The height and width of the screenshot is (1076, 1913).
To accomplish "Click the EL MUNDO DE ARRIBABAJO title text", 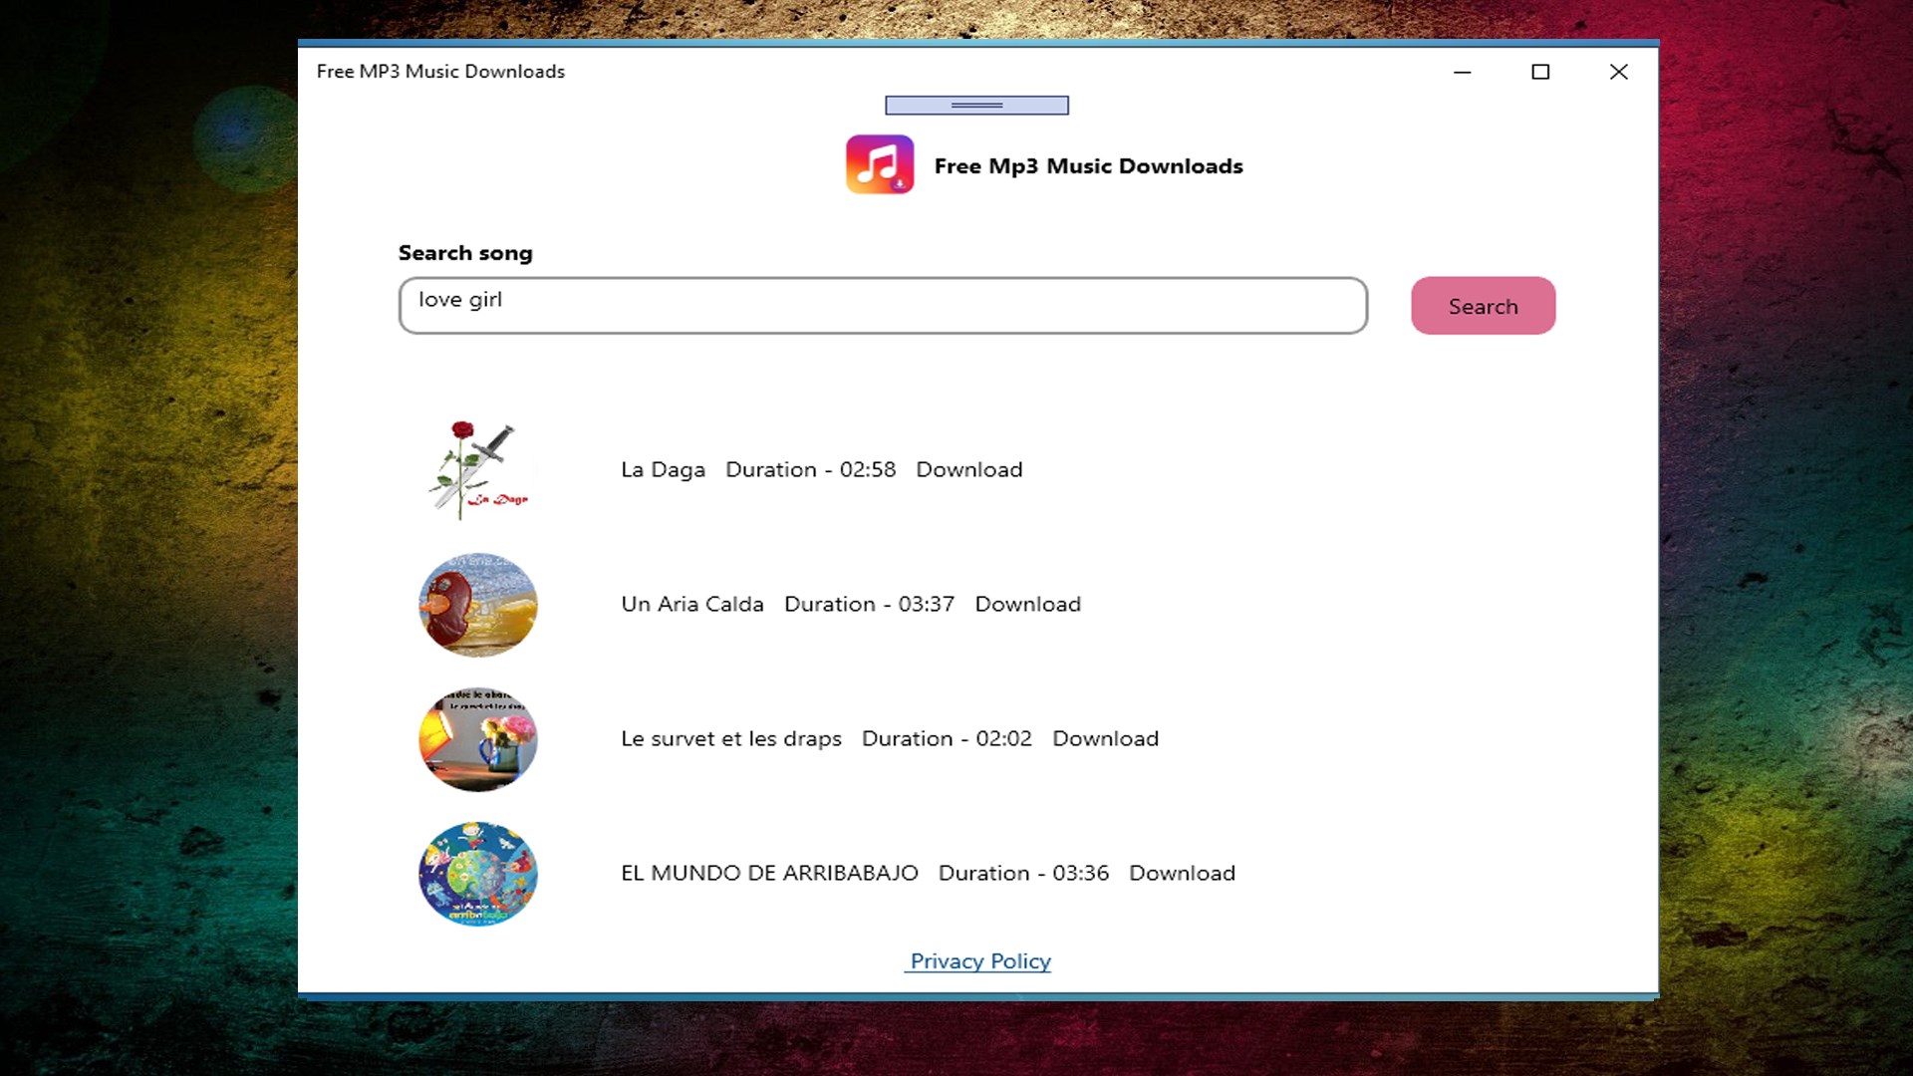I will tap(769, 873).
